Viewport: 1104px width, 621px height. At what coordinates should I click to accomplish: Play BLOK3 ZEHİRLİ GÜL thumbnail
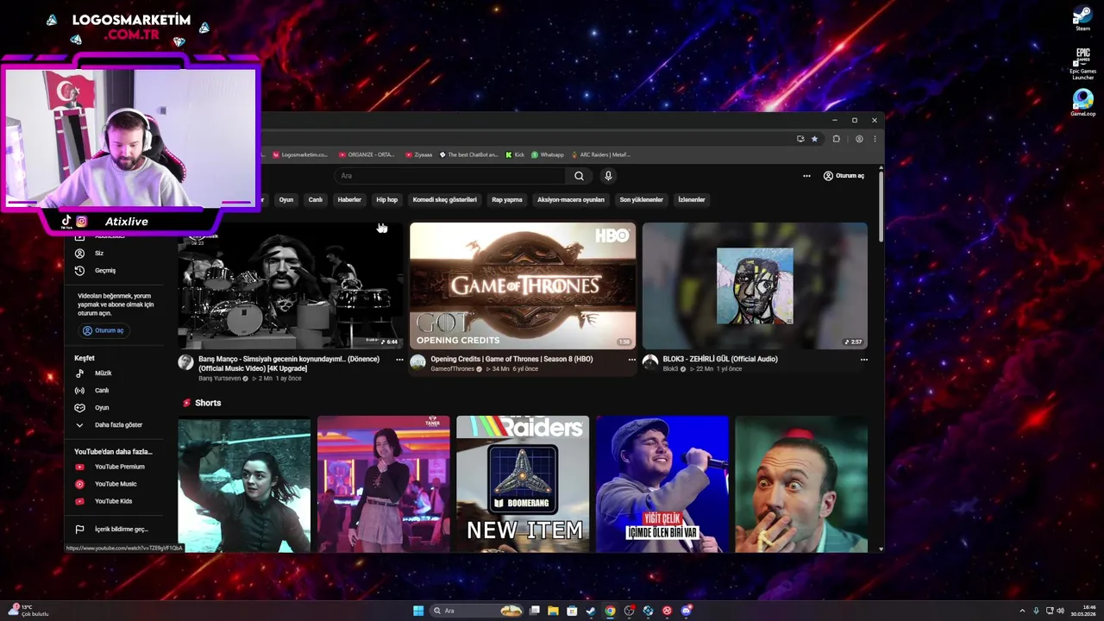coord(755,285)
